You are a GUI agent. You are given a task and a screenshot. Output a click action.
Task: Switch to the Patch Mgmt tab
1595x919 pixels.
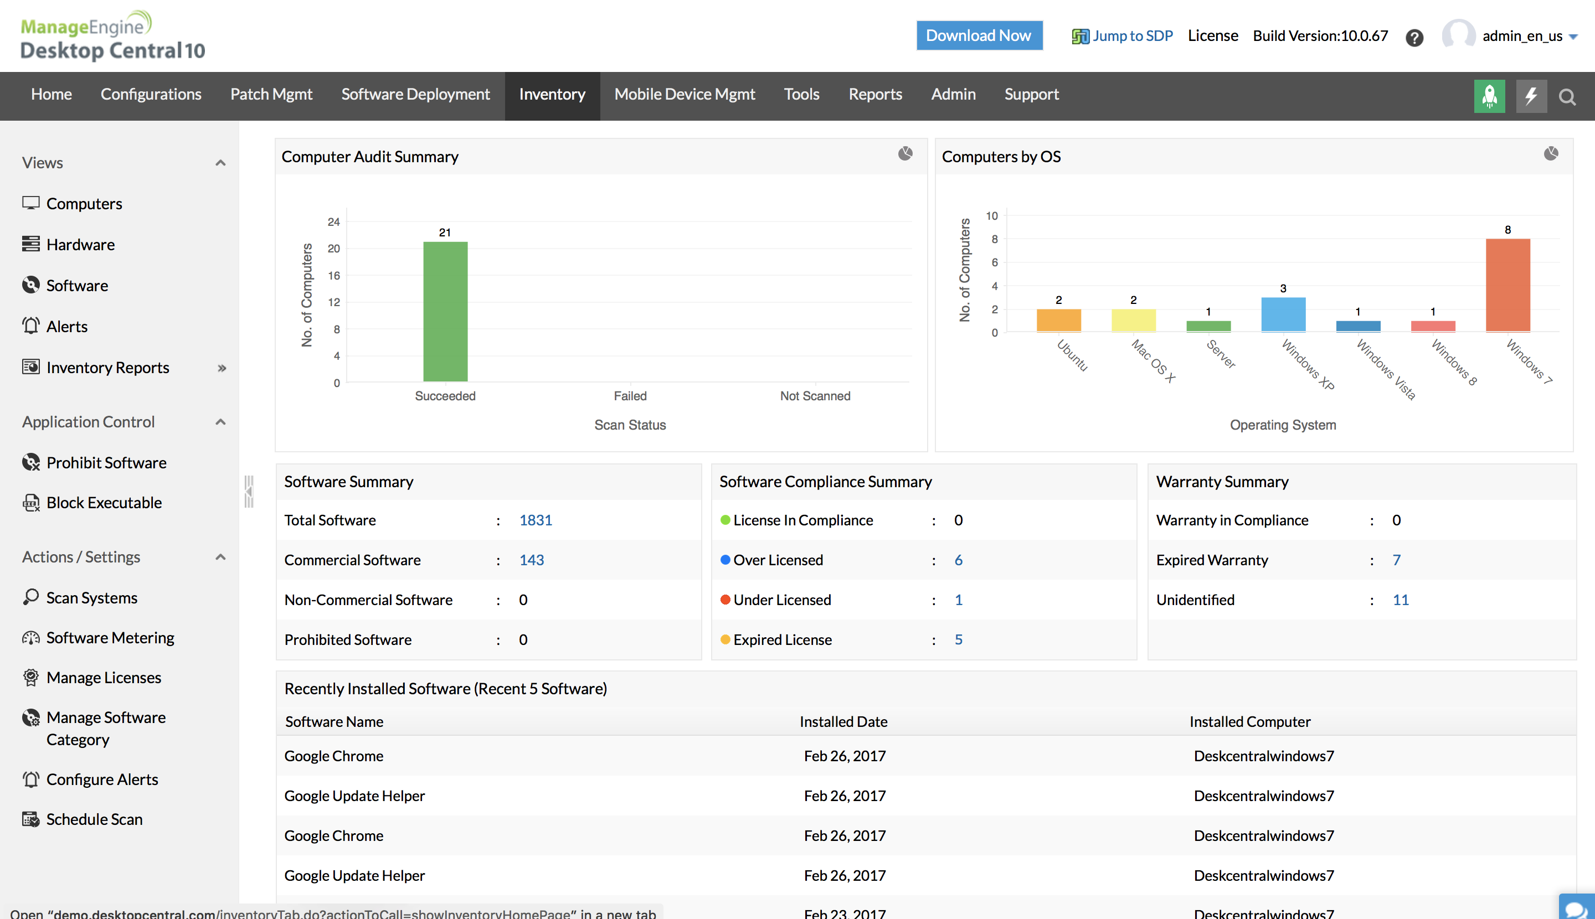271,94
